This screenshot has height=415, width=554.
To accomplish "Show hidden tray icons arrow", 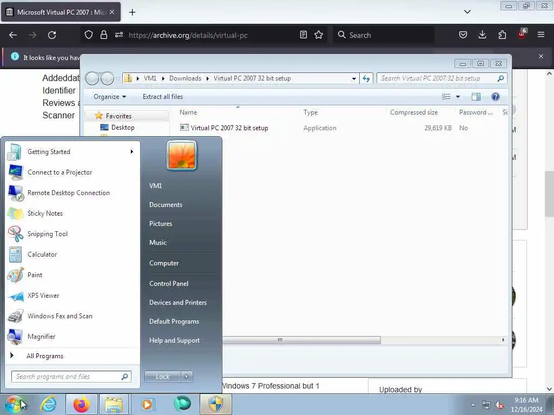I will pos(473,405).
